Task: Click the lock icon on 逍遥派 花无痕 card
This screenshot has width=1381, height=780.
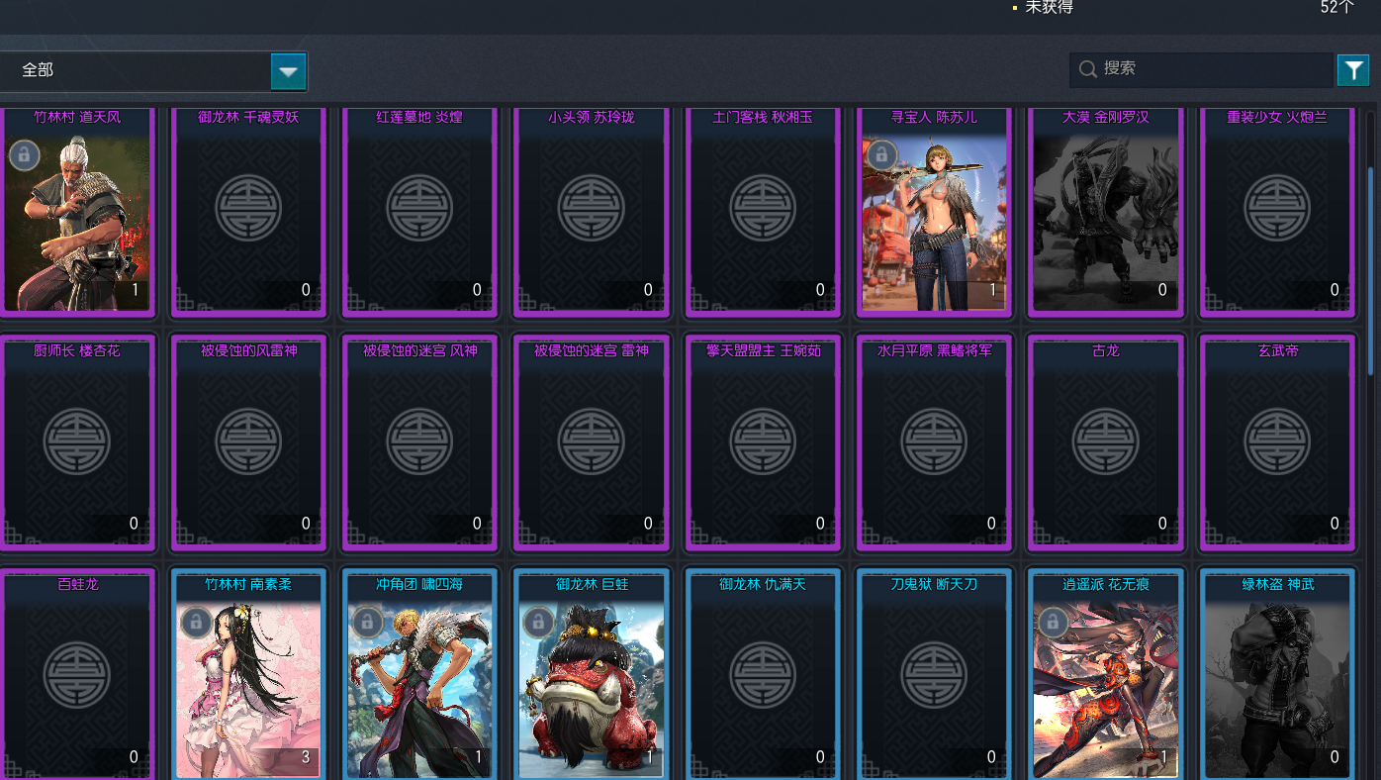Action: click(x=1053, y=621)
